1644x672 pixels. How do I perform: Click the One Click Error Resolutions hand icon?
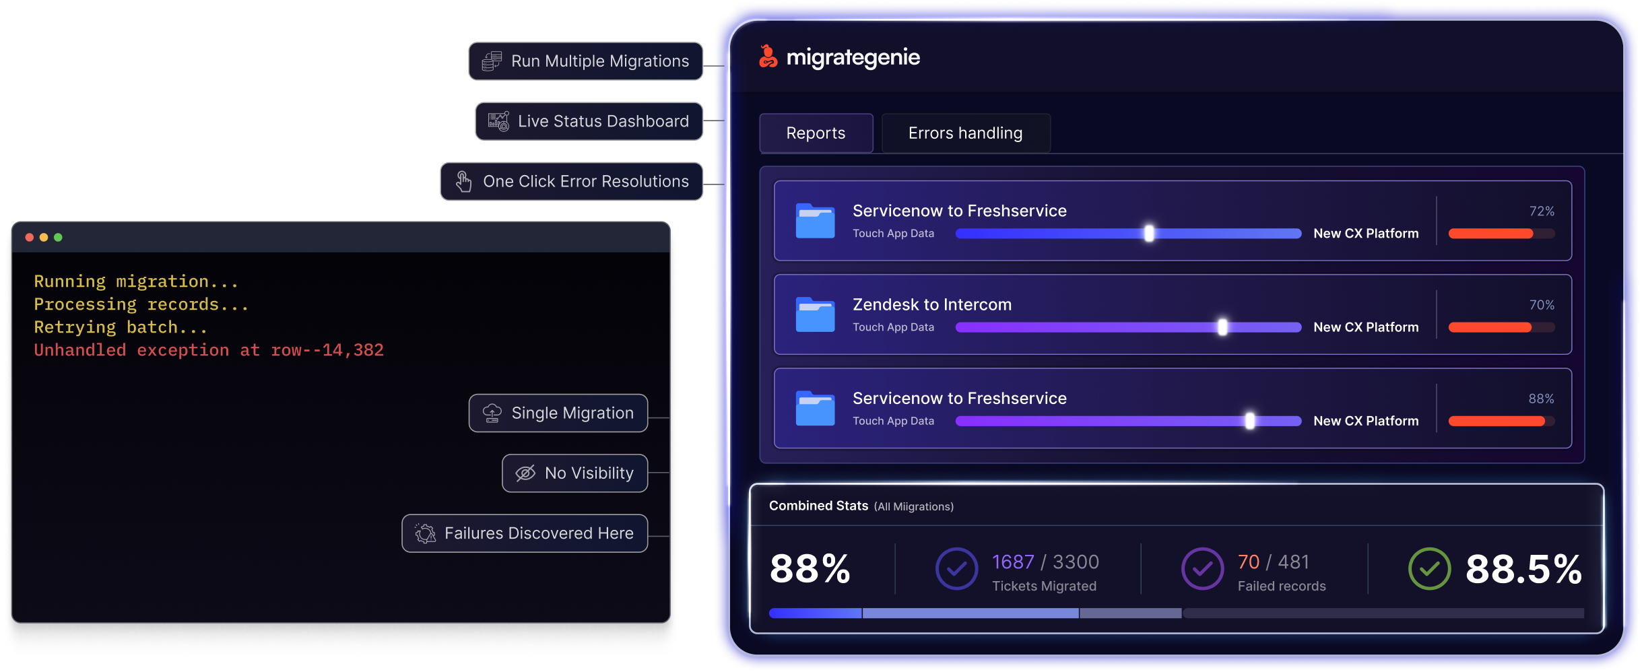click(x=464, y=181)
